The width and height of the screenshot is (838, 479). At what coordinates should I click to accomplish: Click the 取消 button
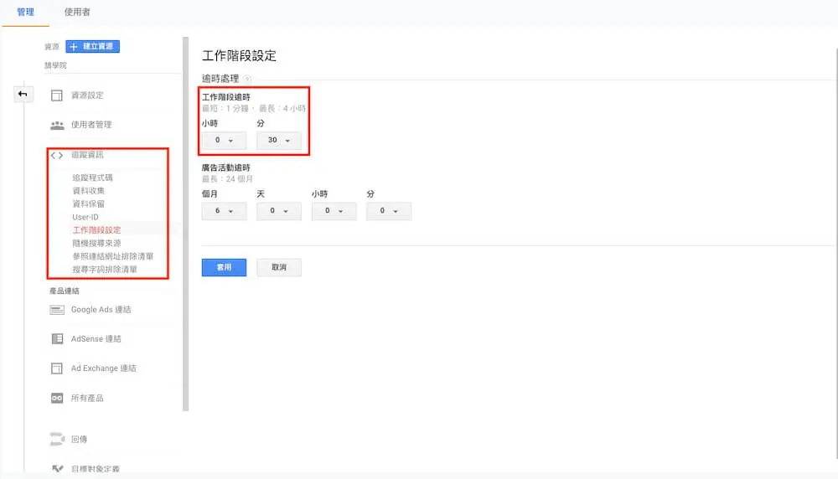279,267
